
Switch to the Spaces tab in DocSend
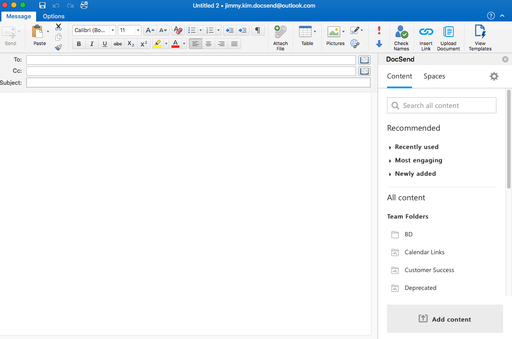point(434,76)
